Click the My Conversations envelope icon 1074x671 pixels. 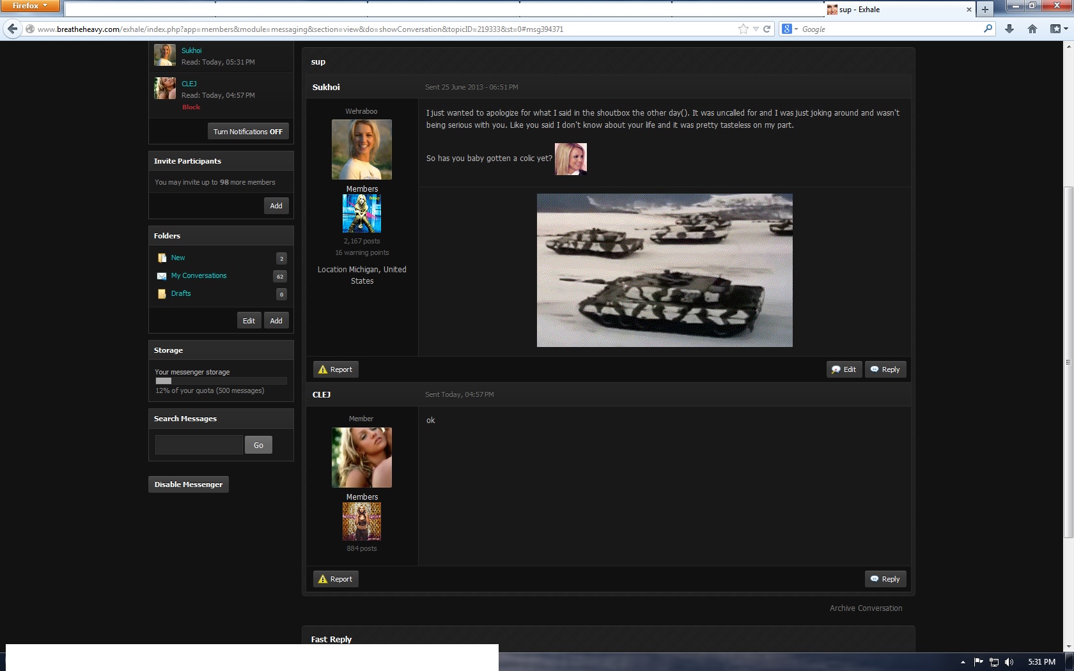[162, 276]
